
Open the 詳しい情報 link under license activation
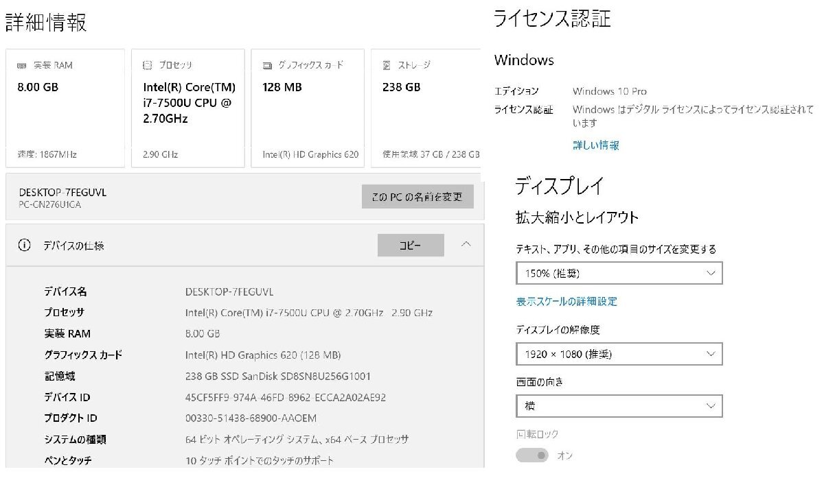tap(596, 145)
